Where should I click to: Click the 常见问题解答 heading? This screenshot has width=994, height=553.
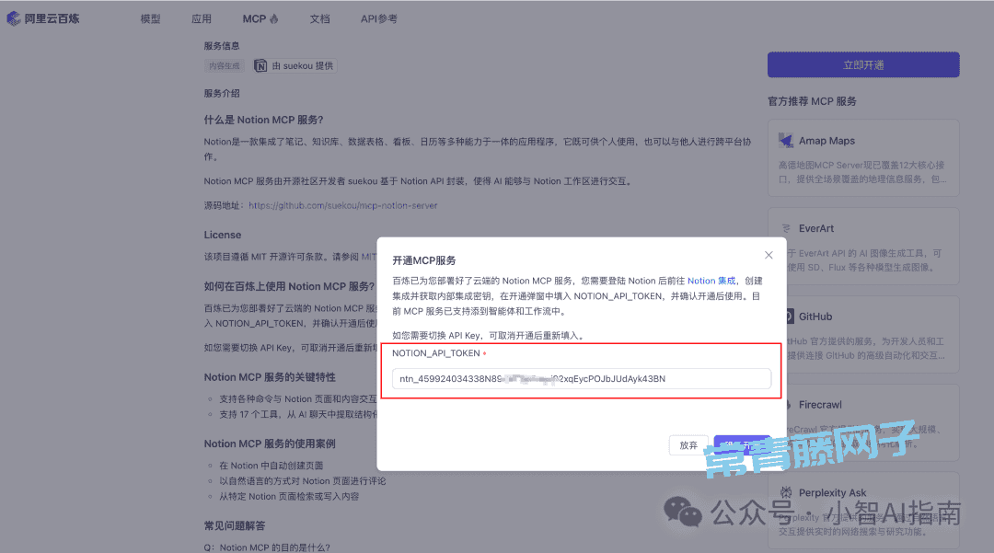click(235, 525)
